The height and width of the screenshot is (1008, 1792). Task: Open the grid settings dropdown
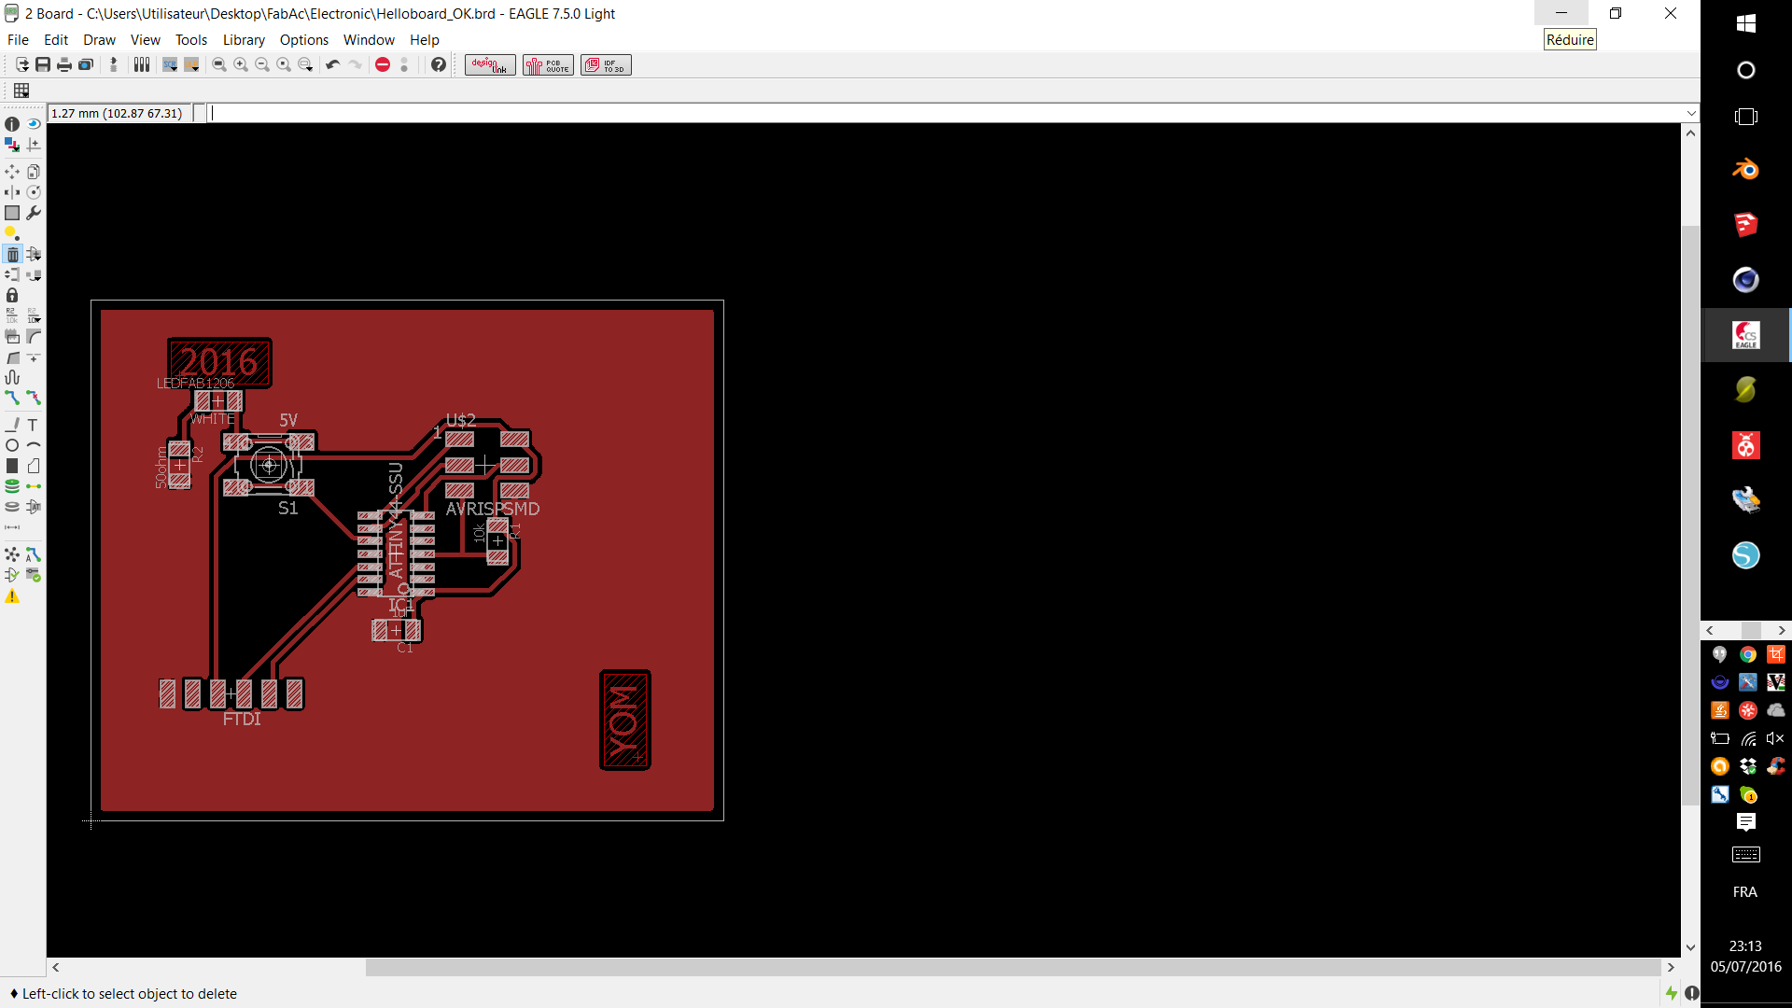(21, 91)
